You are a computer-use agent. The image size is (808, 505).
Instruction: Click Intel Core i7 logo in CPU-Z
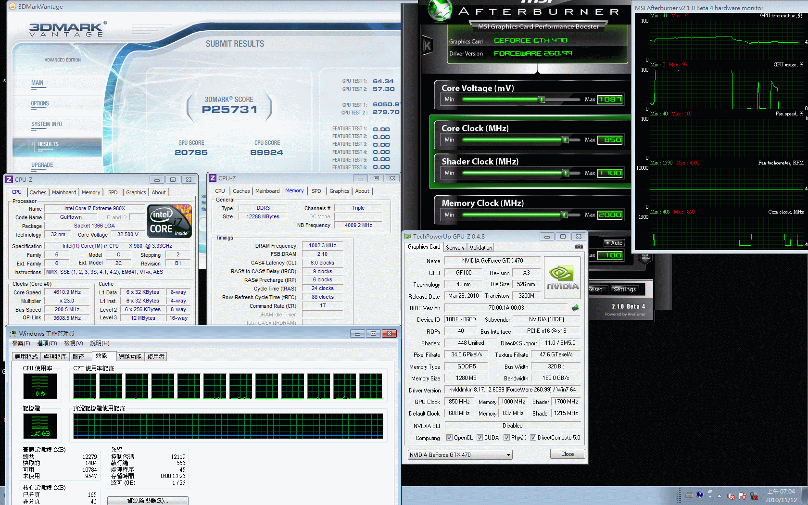170,221
